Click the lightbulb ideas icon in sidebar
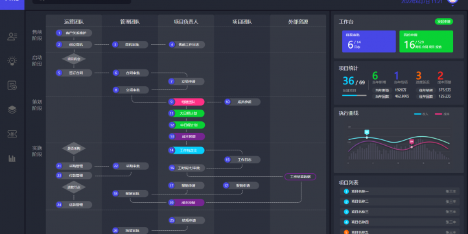468x234 pixels. [x=12, y=61]
